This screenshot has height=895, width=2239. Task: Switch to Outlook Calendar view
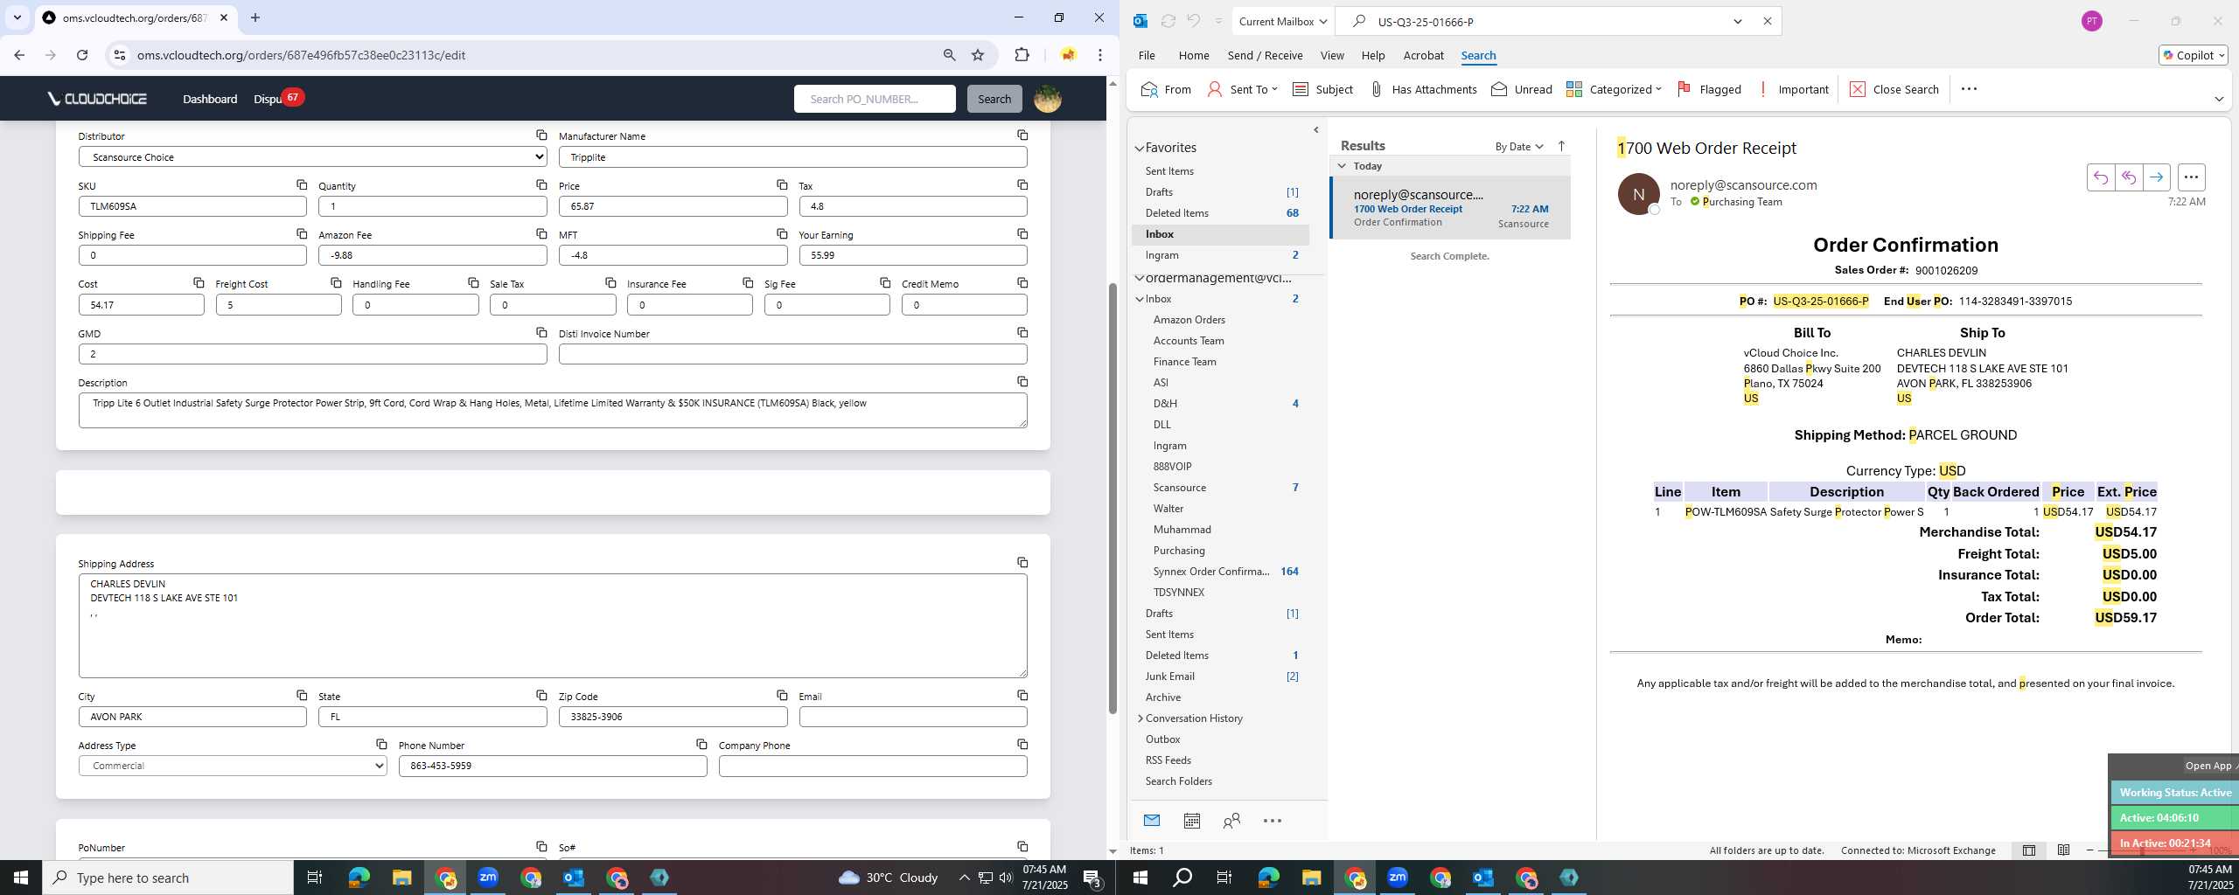(x=1191, y=821)
